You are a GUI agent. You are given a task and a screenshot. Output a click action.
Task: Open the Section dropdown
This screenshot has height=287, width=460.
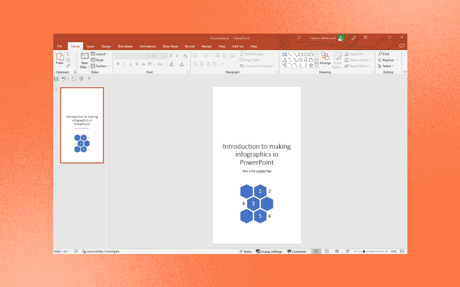click(100, 66)
